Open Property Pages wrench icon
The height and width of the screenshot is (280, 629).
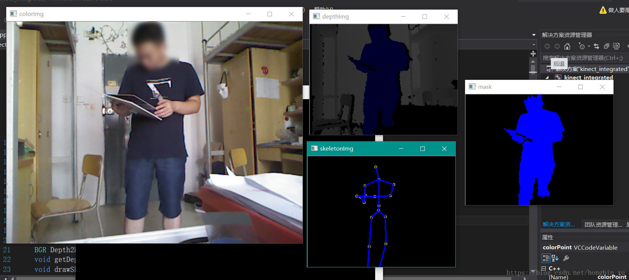566,258
